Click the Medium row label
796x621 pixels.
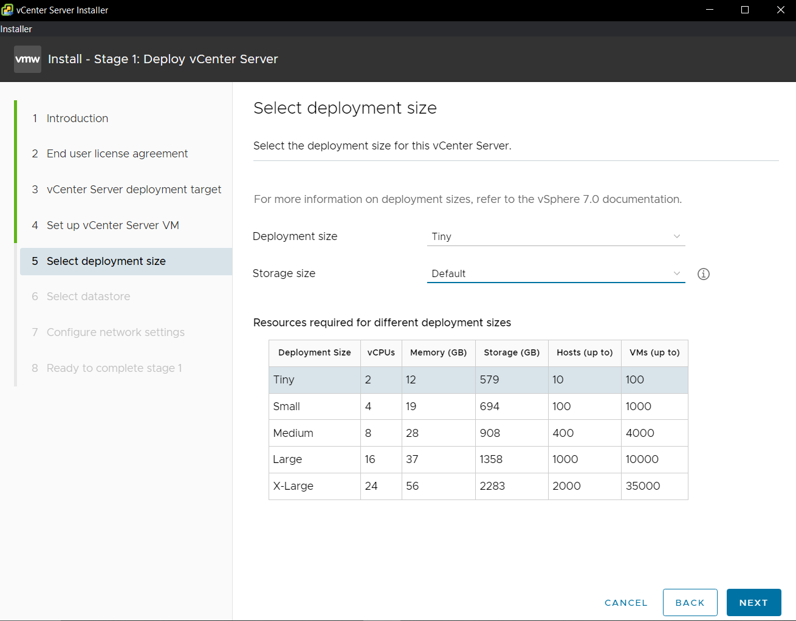293,433
